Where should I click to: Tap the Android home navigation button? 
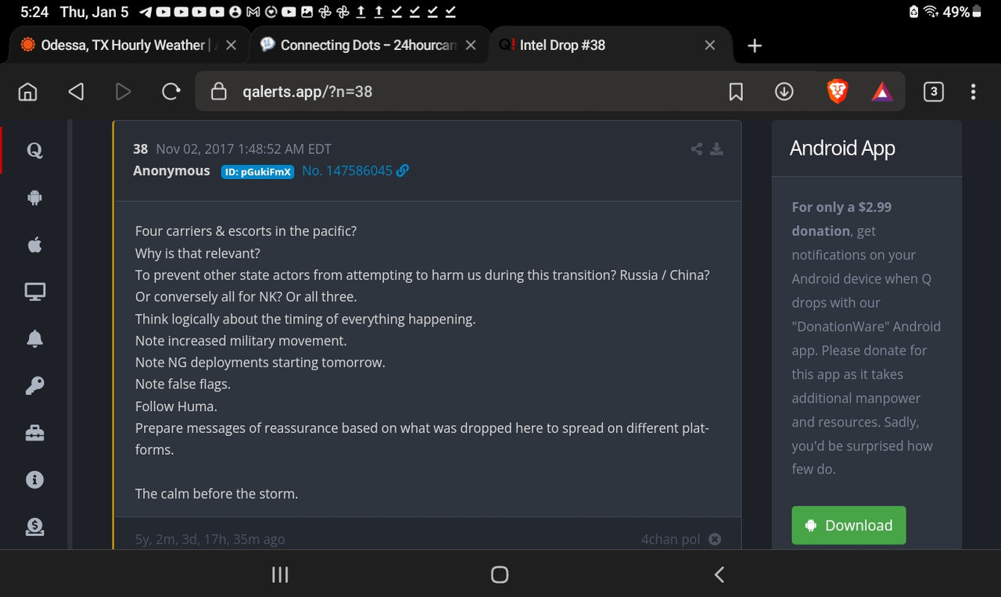(x=500, y=575)
